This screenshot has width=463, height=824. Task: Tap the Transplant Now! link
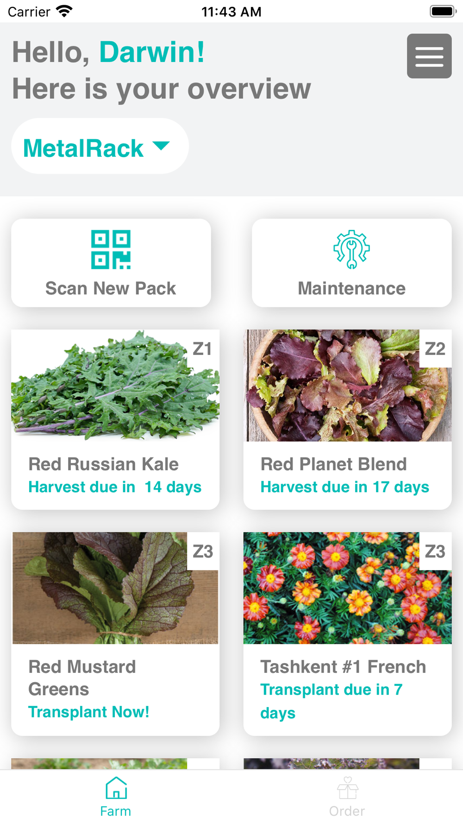89,712
